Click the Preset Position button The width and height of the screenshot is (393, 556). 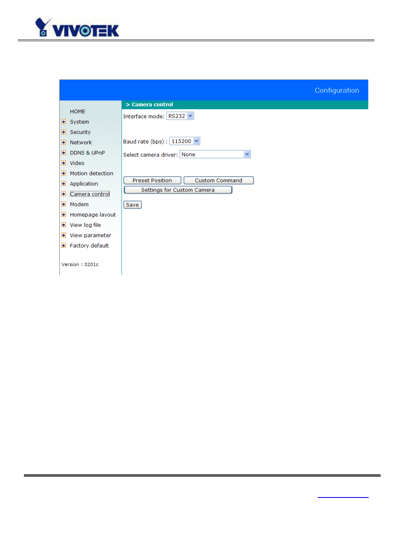(152, 180)
